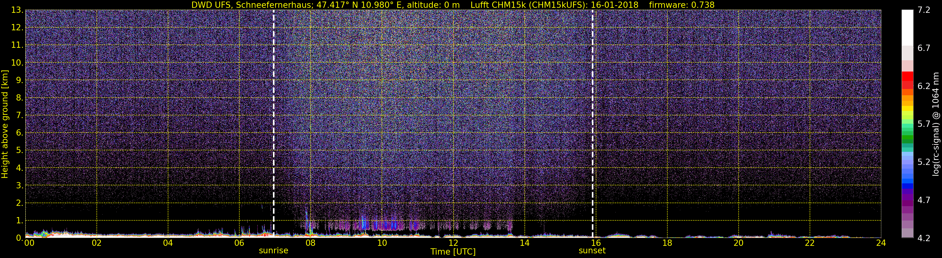This screenshot has width=942, height=258.
Task: Click the time axis tick label '24'
Action: [881, 243]
